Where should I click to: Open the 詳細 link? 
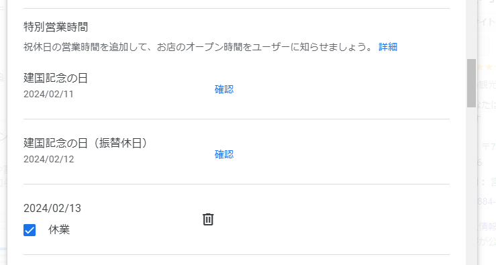pyautogui.click(x=388, y=47)
